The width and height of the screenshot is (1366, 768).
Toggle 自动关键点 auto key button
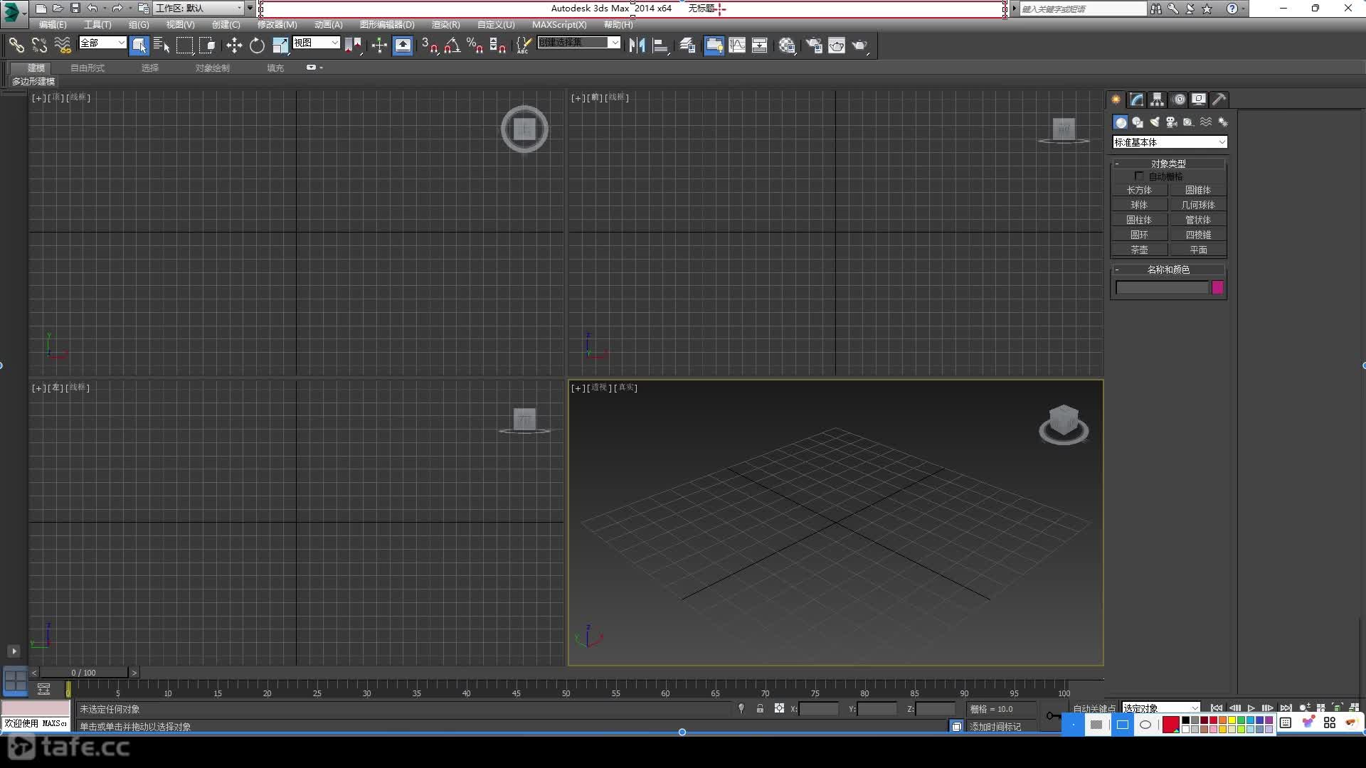coord(1094,708)
